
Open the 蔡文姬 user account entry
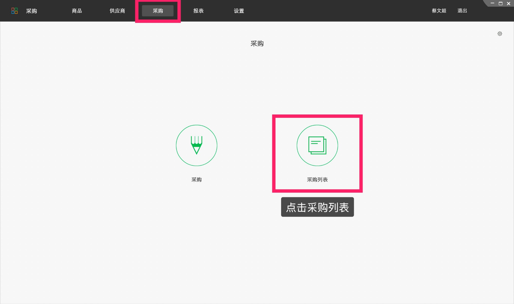(x=439, y=11)
